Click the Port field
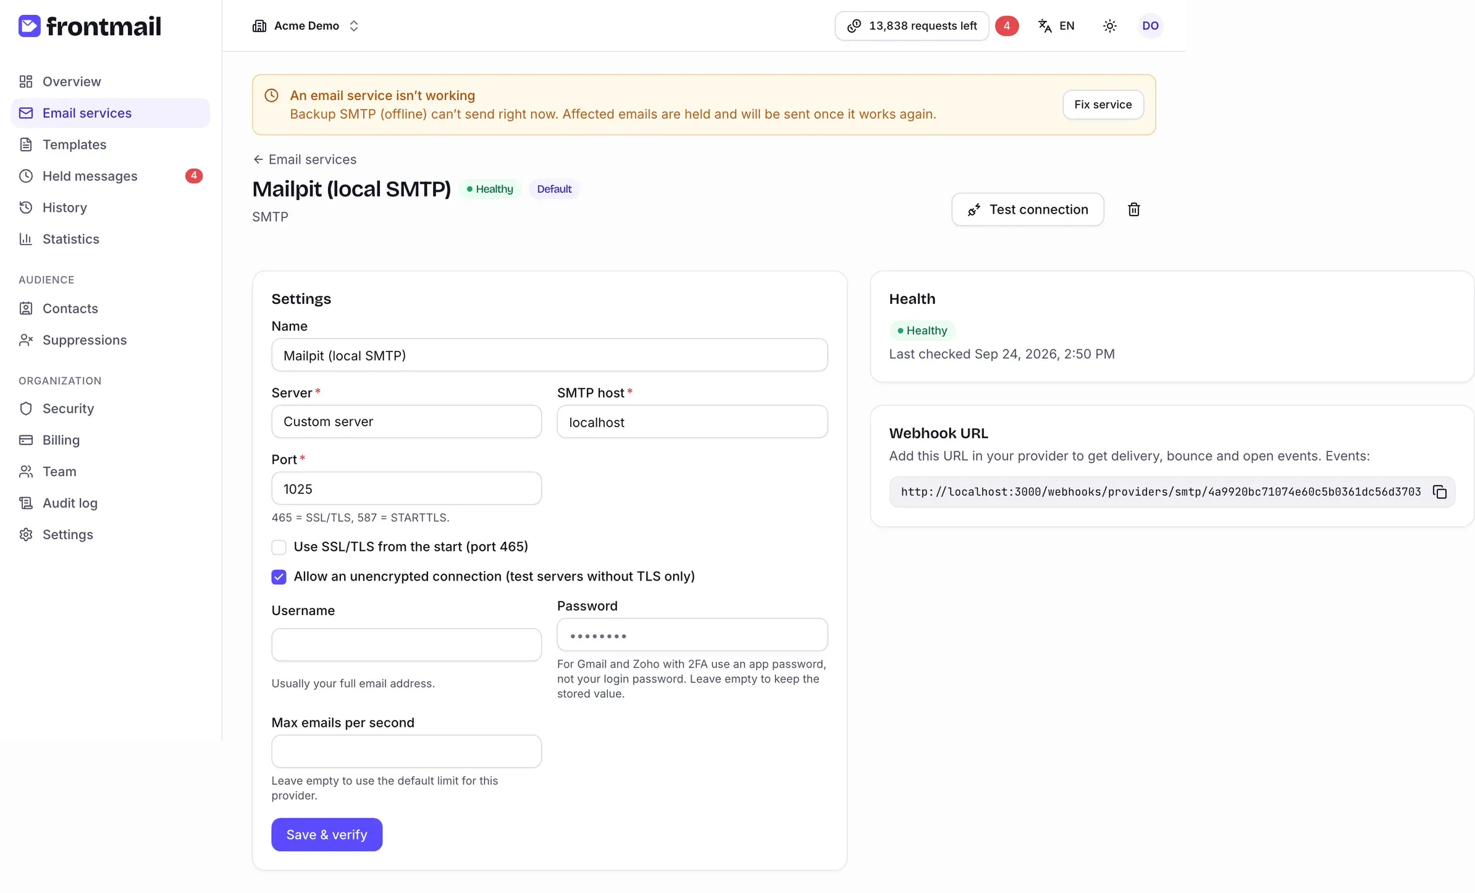Viewport: 1475px width, 893px height. pos(406,488)
